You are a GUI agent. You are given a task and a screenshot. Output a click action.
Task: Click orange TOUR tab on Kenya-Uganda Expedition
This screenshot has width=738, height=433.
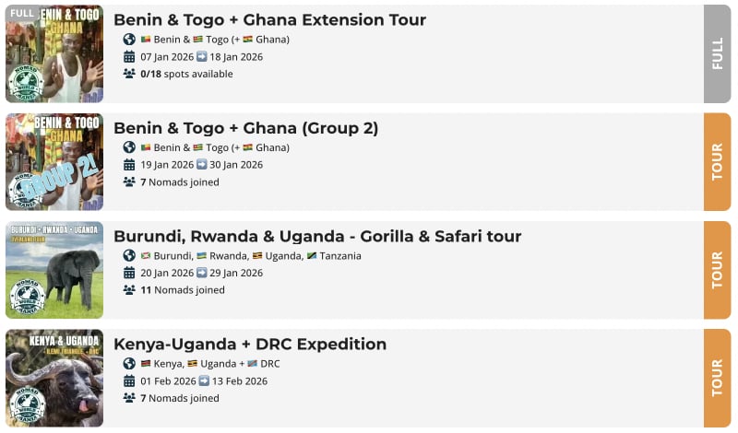point(717,378)
